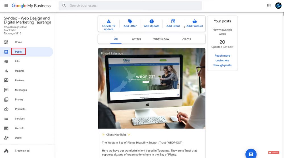
Task: Click the 20 new views count
Action: click(222, 42)
